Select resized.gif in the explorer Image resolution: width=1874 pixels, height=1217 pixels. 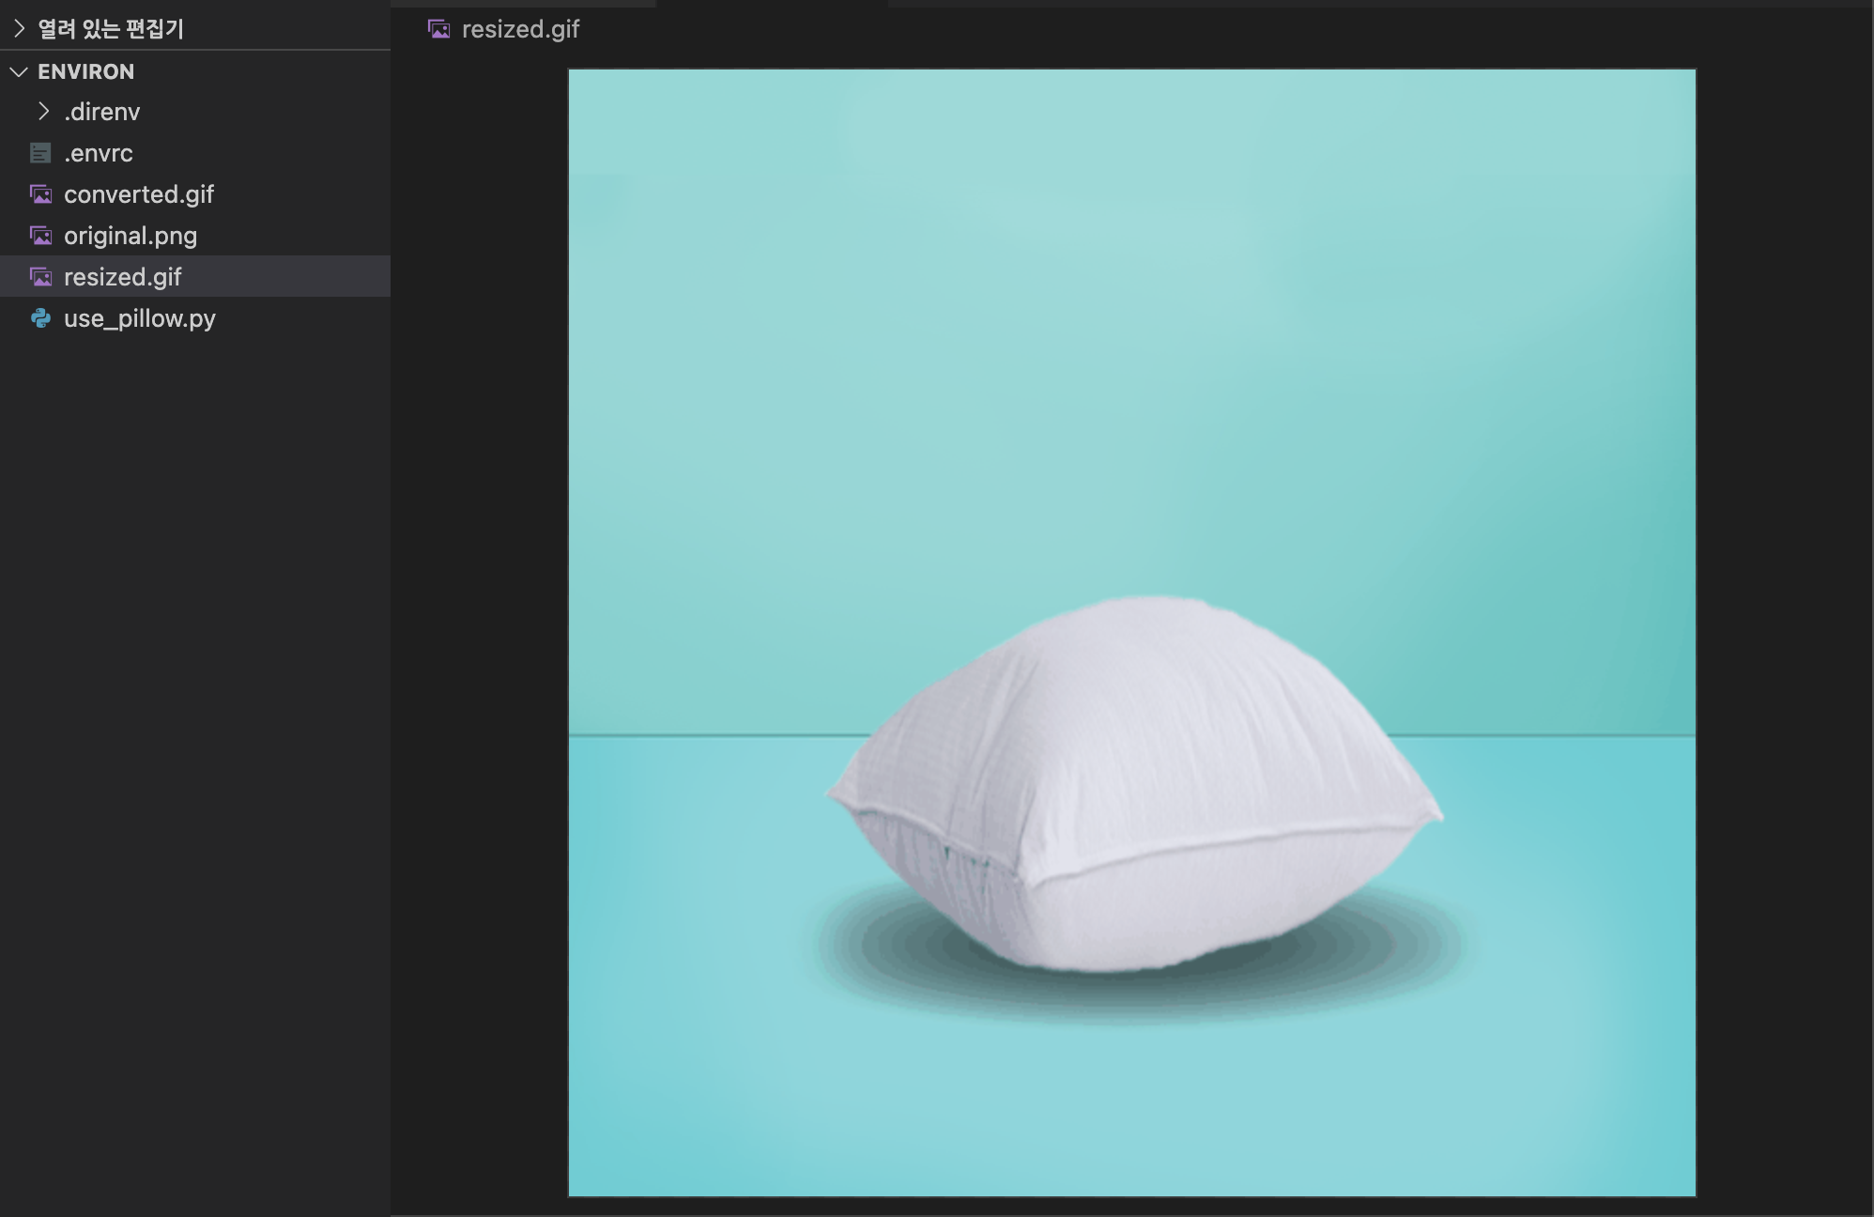123,277
